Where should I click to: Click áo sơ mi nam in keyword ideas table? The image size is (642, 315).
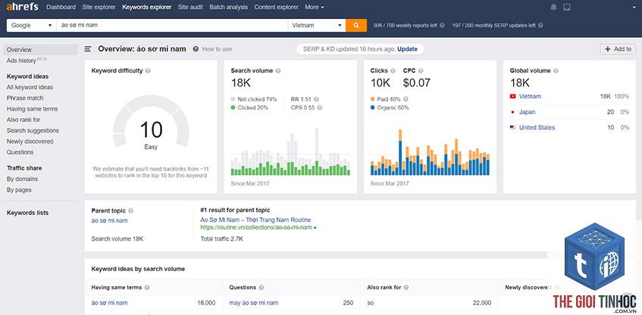coord(109,303)
